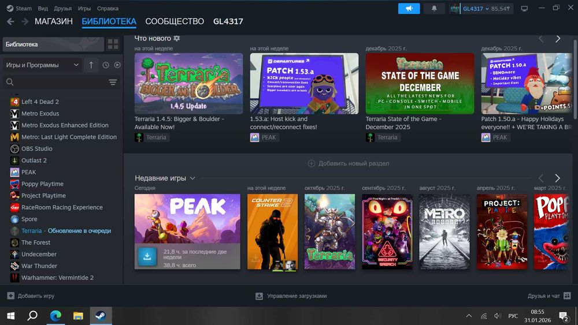The height and width of the screenshot is (325, 578).
Task: Go to Библиотека home button
Action: pos(53,44)
